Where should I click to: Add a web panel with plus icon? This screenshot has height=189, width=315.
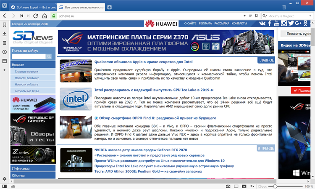tap(5, 70)
